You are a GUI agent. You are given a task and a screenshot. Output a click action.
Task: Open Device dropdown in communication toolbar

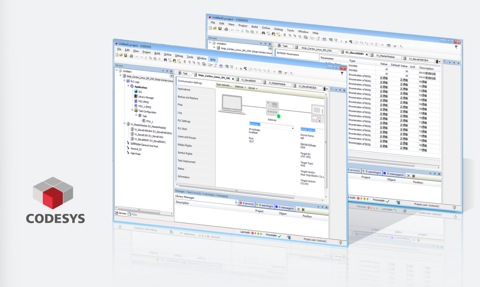point(253,88)
